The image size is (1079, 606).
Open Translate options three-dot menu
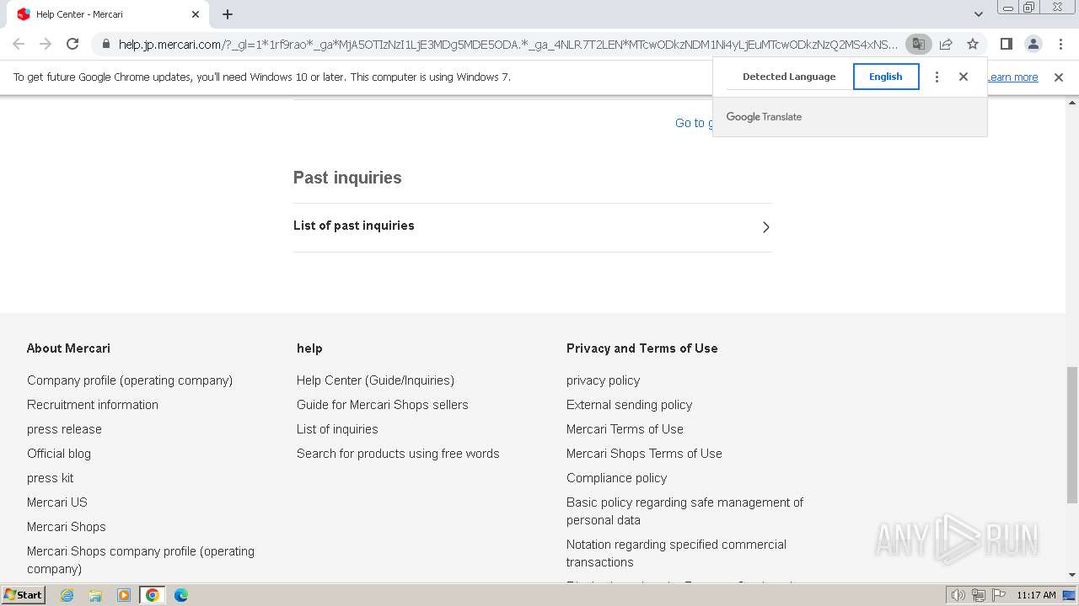(937, 77)
